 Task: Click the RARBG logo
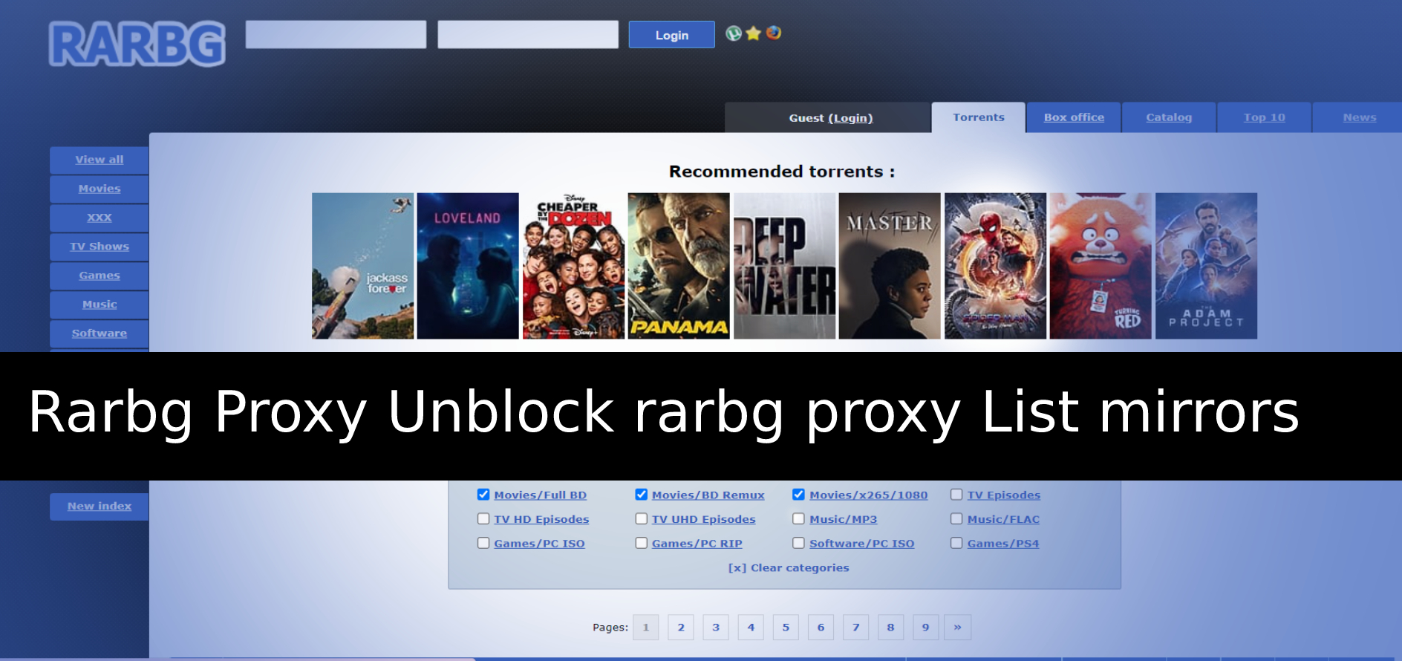(137, 44)
